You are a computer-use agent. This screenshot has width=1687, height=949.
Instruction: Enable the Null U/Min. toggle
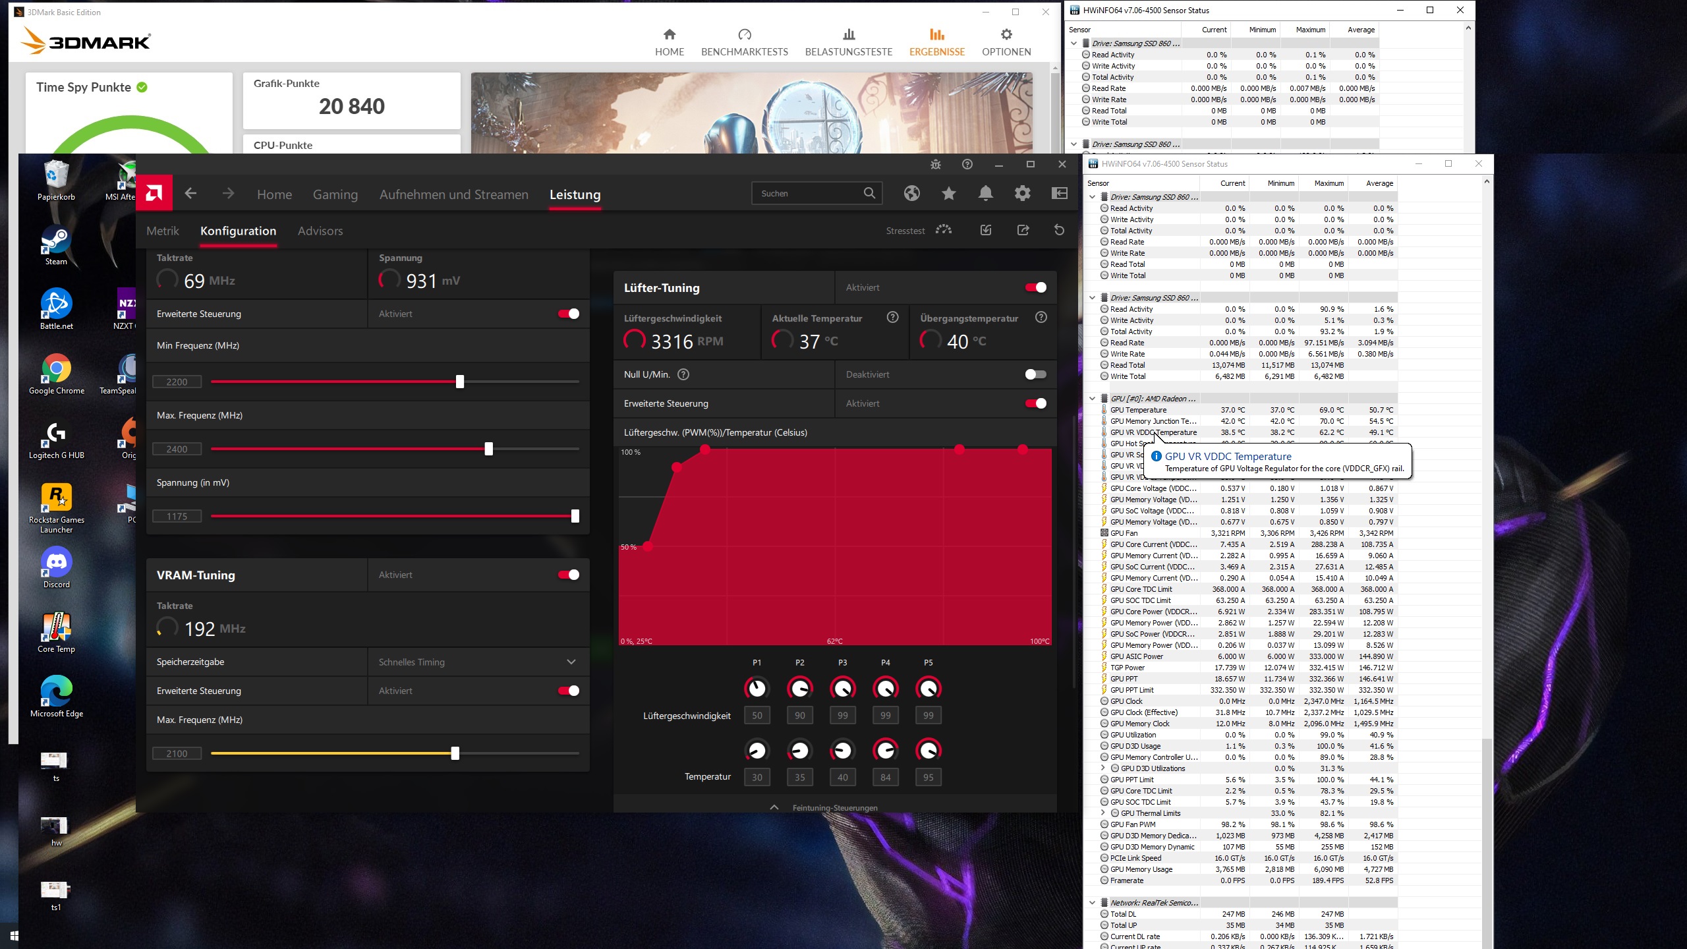coord(1035,374)
